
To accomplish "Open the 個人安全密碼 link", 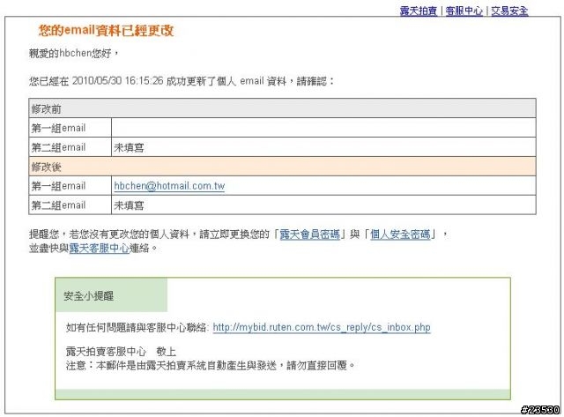I will pyautogui.click(x=400, y=235).
